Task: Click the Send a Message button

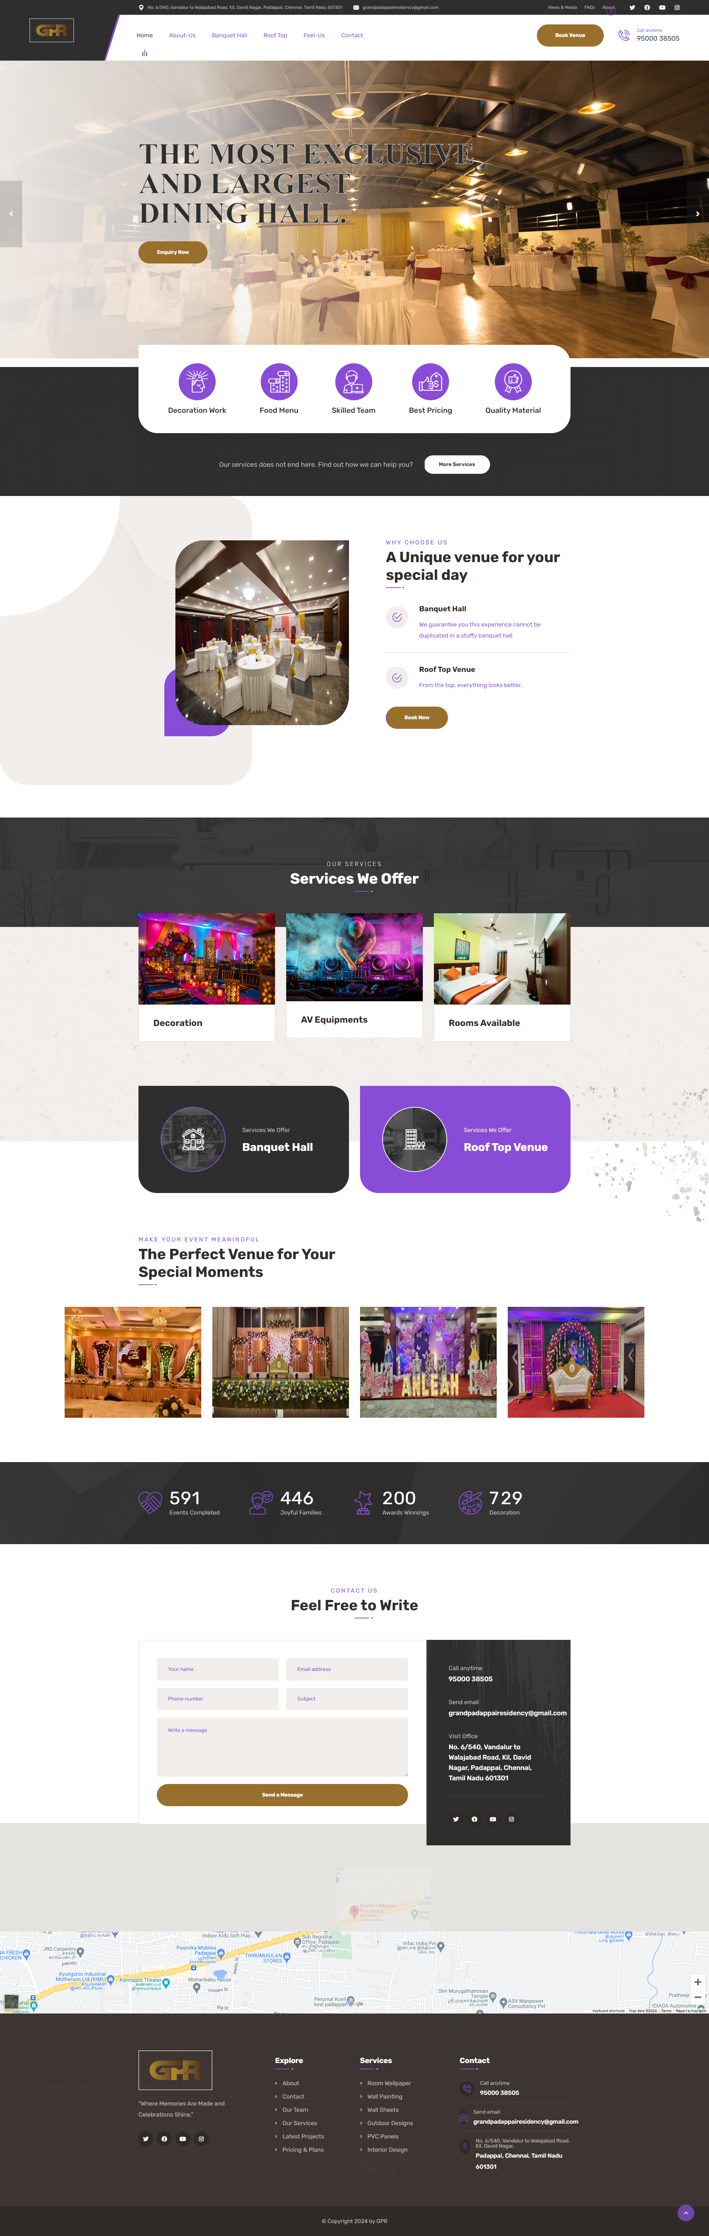Action: pos(282,1794)
